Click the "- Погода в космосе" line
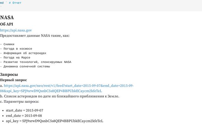Viewport: 202px width, 126px height. pos(16,49)
